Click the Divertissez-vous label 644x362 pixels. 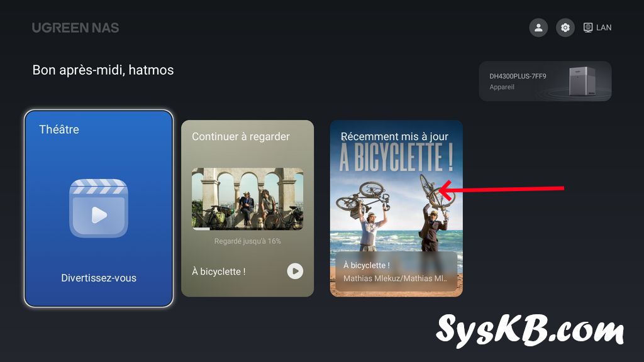[99, 278]
